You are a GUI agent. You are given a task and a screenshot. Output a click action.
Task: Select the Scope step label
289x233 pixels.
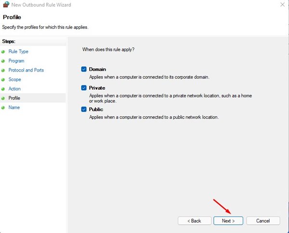(x=15, y=80)
